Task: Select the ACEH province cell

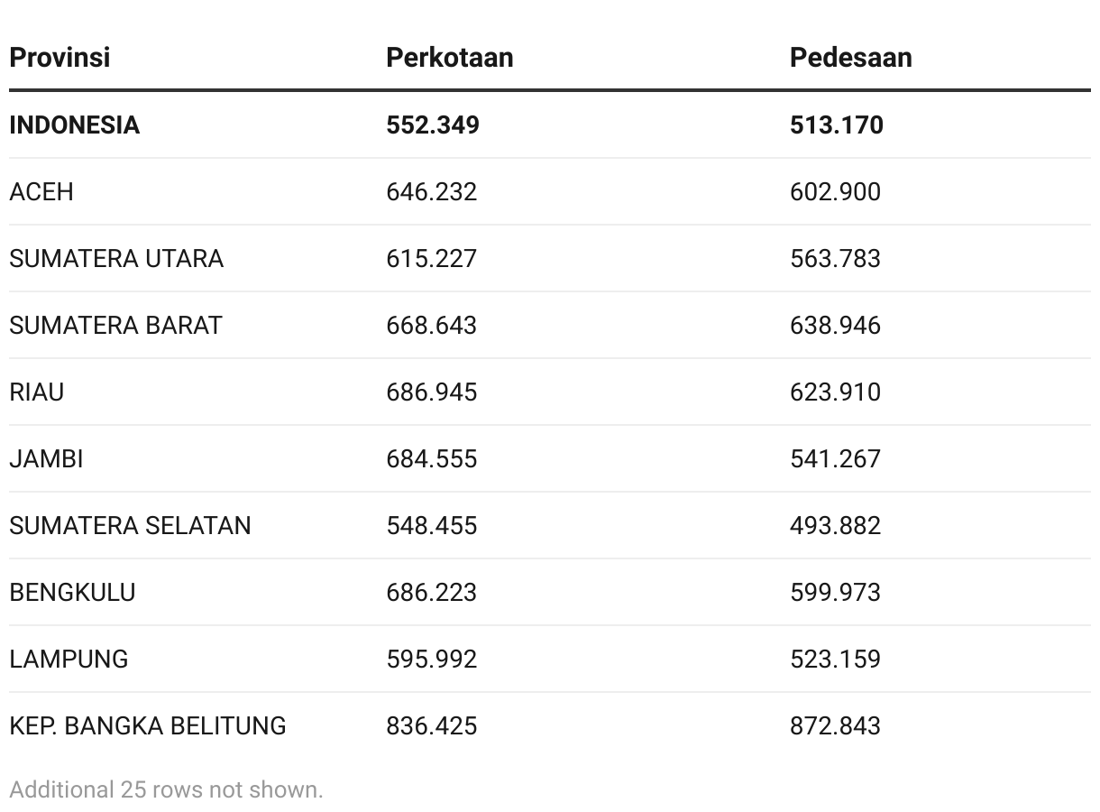Action: pos(41,191)
